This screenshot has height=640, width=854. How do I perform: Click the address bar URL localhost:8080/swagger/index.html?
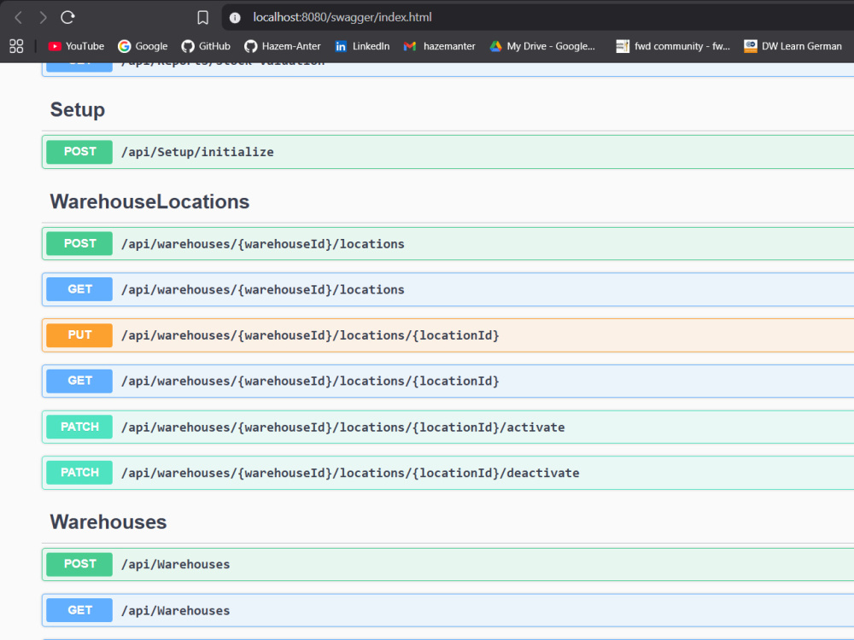(x=342, y=17)
